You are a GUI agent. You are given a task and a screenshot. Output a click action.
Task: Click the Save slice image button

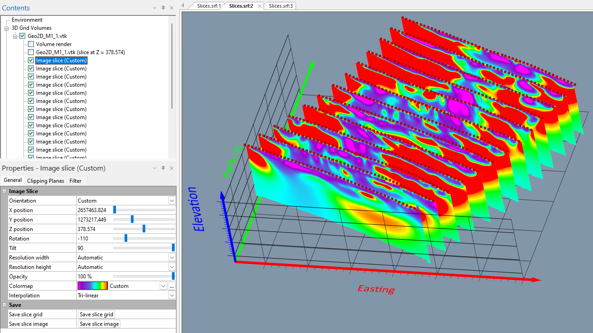pyautogui.click(x=99, y=324)
